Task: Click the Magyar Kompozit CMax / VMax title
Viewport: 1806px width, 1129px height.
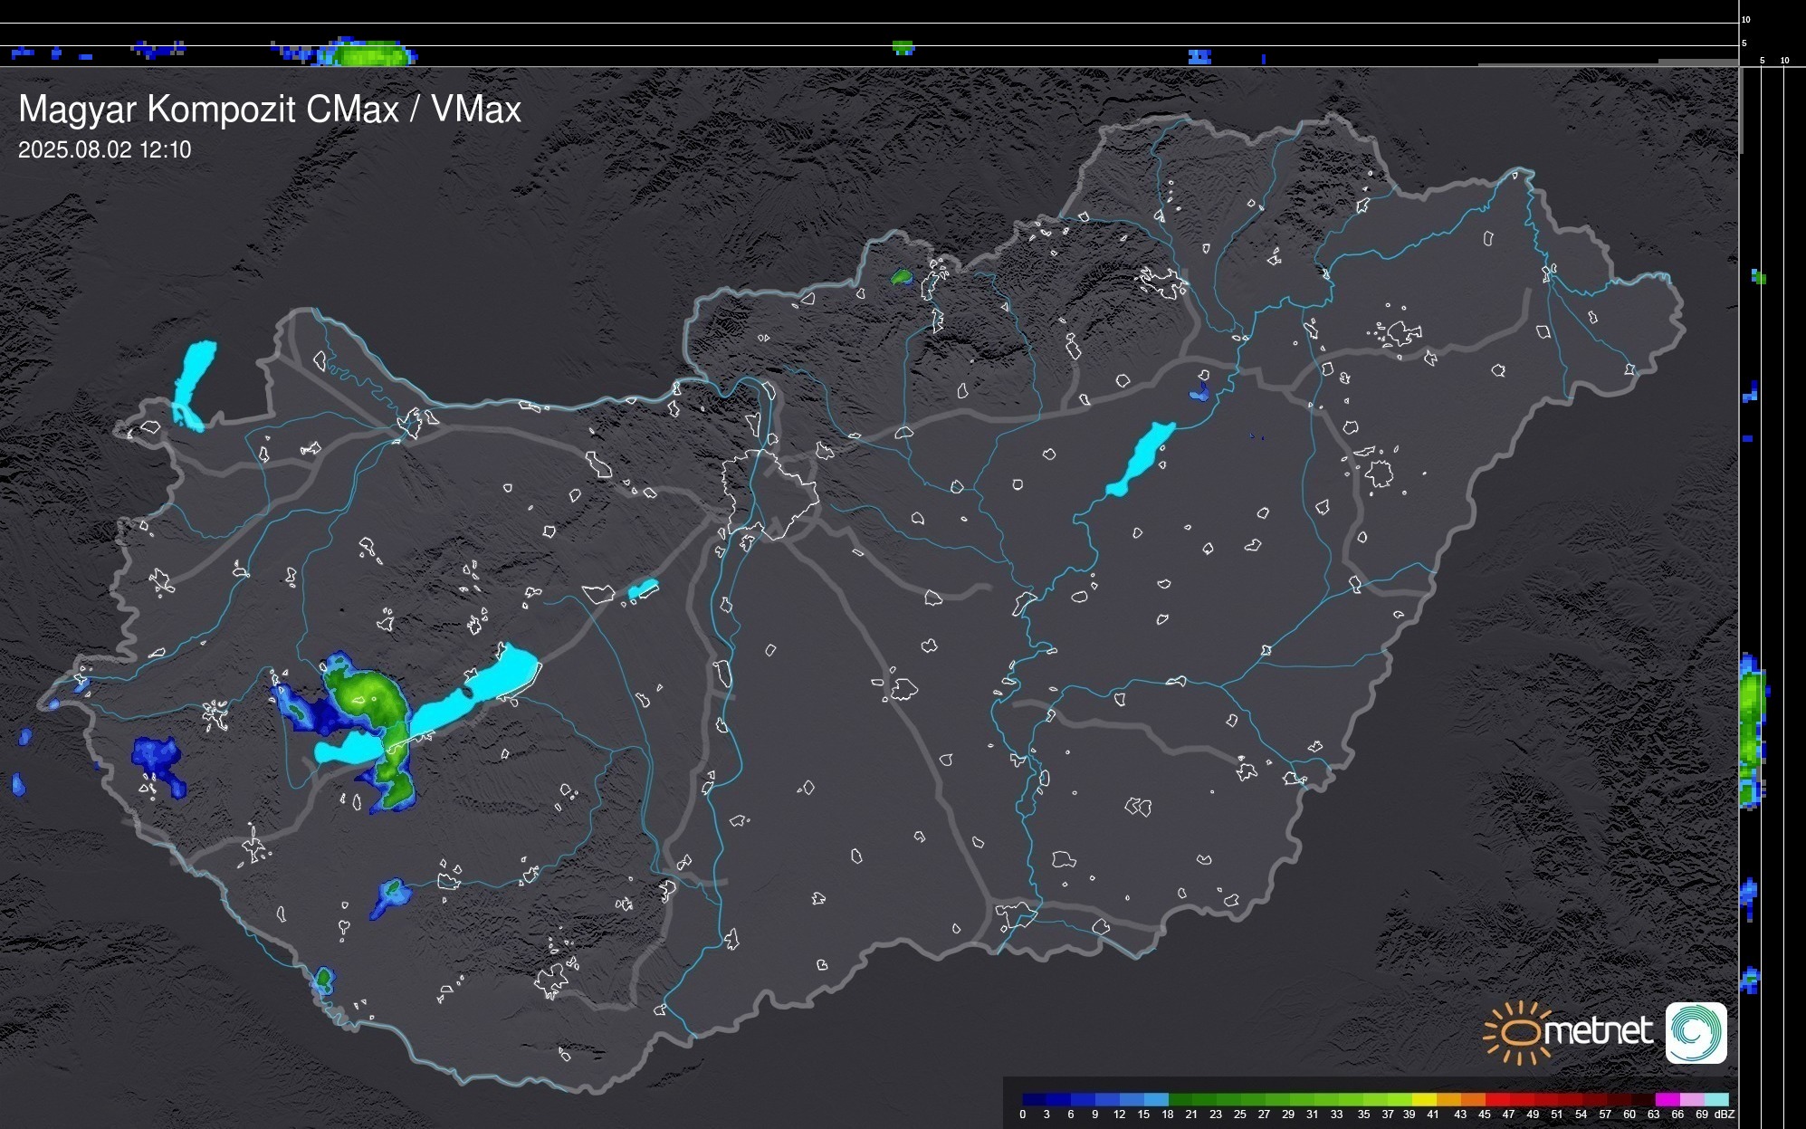Action: click(x=270, y=110)
